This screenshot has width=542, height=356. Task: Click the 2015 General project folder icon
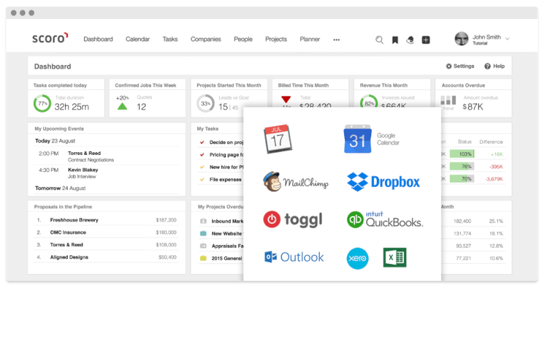point(203,258)
